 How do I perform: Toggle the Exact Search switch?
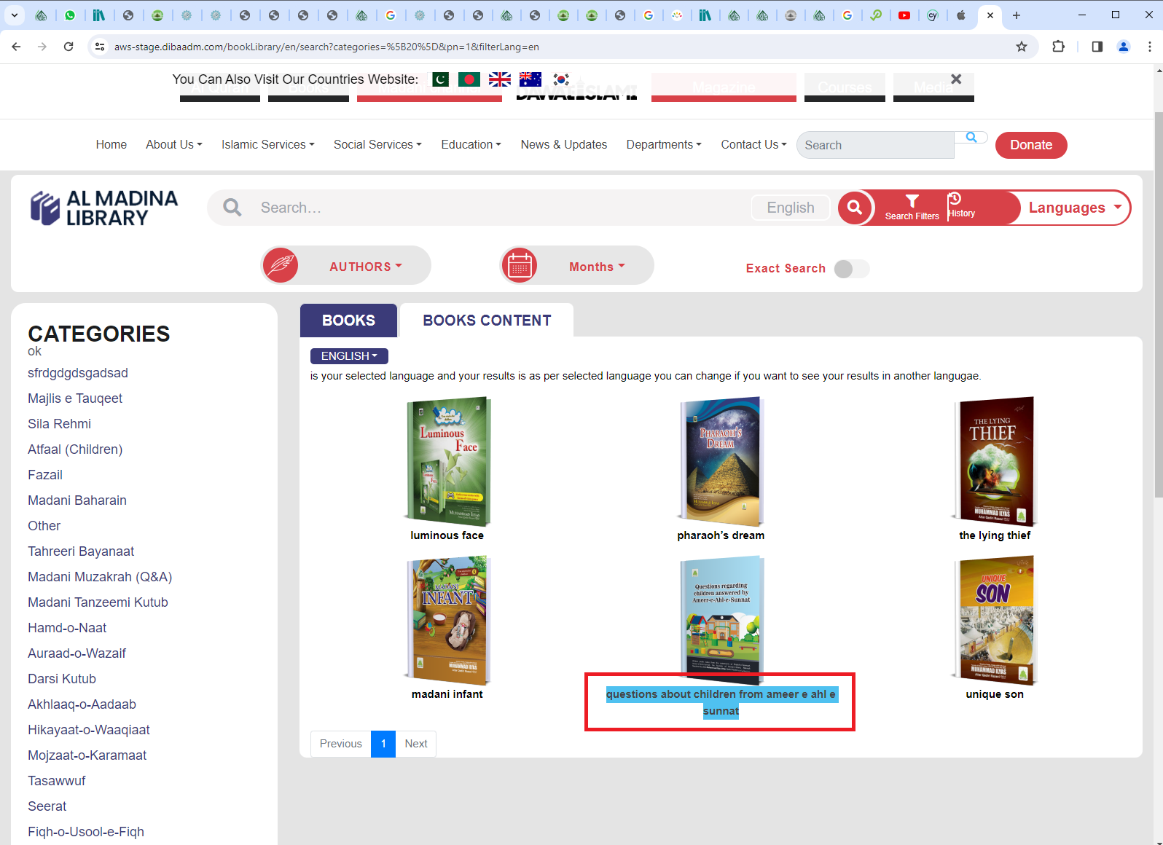pos(851,269)
